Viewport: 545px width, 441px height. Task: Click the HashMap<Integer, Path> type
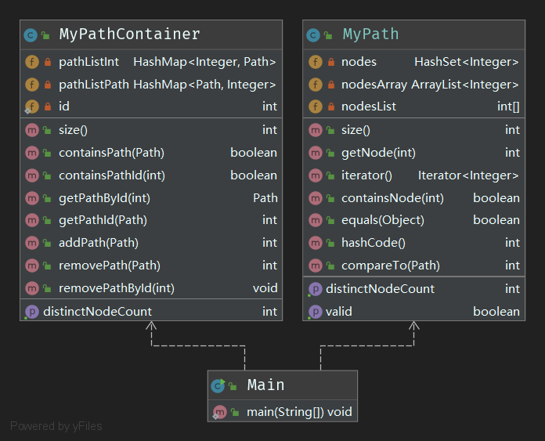[x=204, y=62]
